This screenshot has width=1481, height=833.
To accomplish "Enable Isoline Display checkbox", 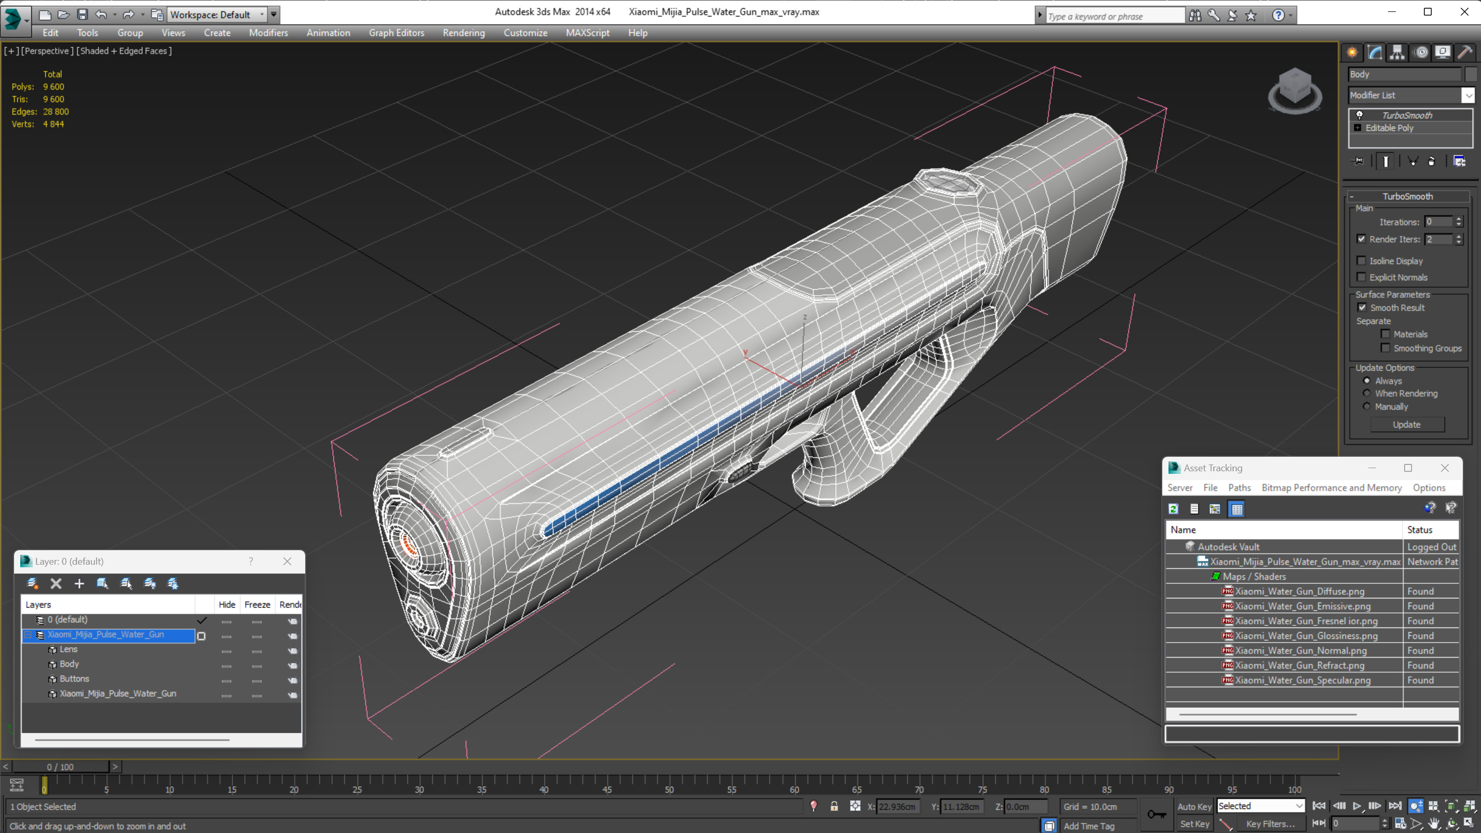I will coord(1361,261).
